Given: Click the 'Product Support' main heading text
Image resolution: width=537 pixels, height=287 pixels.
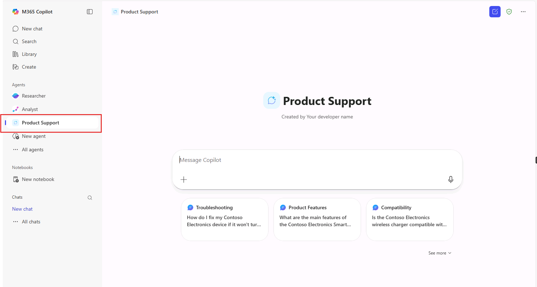Looking at the screenshot, I should [327, 101].
